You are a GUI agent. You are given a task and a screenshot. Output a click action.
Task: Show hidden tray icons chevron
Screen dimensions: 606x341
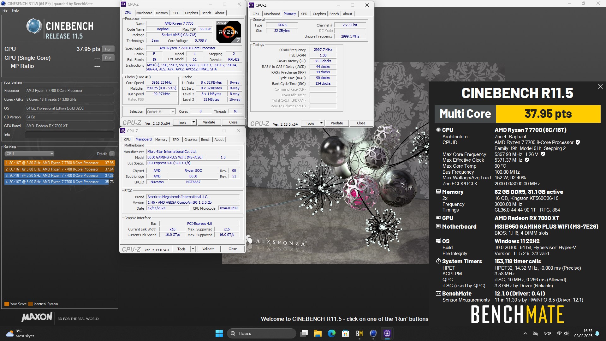point(525,333)
